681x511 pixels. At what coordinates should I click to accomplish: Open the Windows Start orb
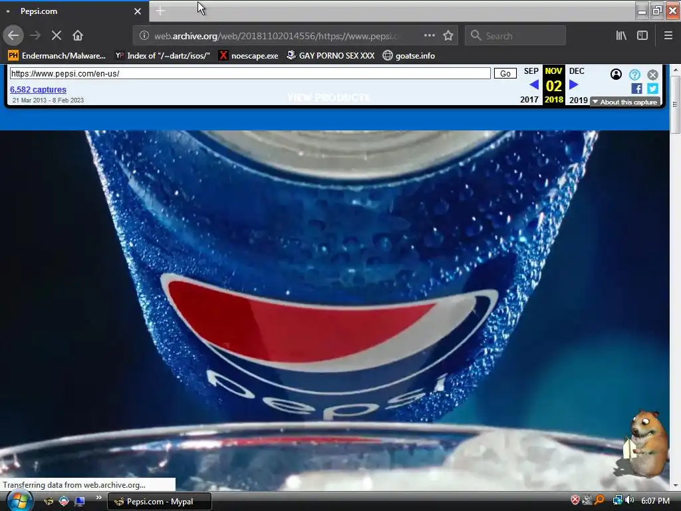tap(19, 501)
